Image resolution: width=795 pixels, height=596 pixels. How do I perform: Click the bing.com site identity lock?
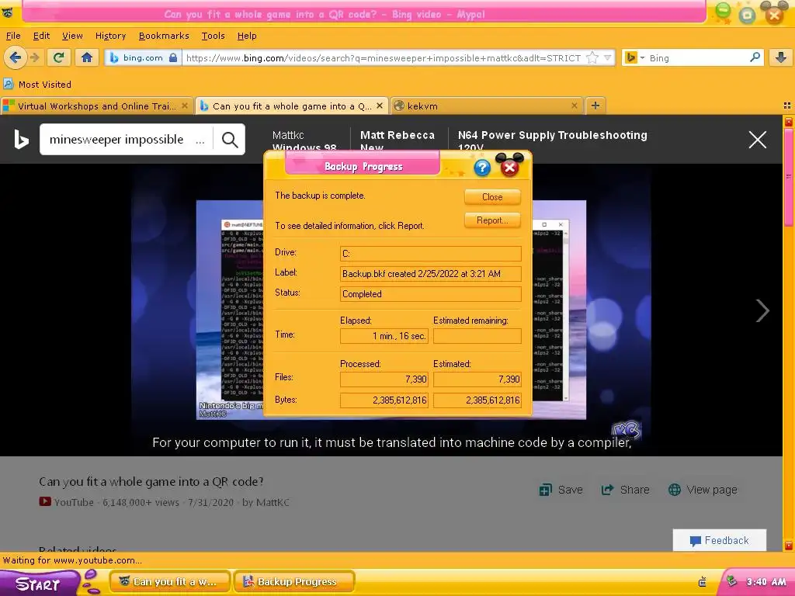(x=173, y=57)
